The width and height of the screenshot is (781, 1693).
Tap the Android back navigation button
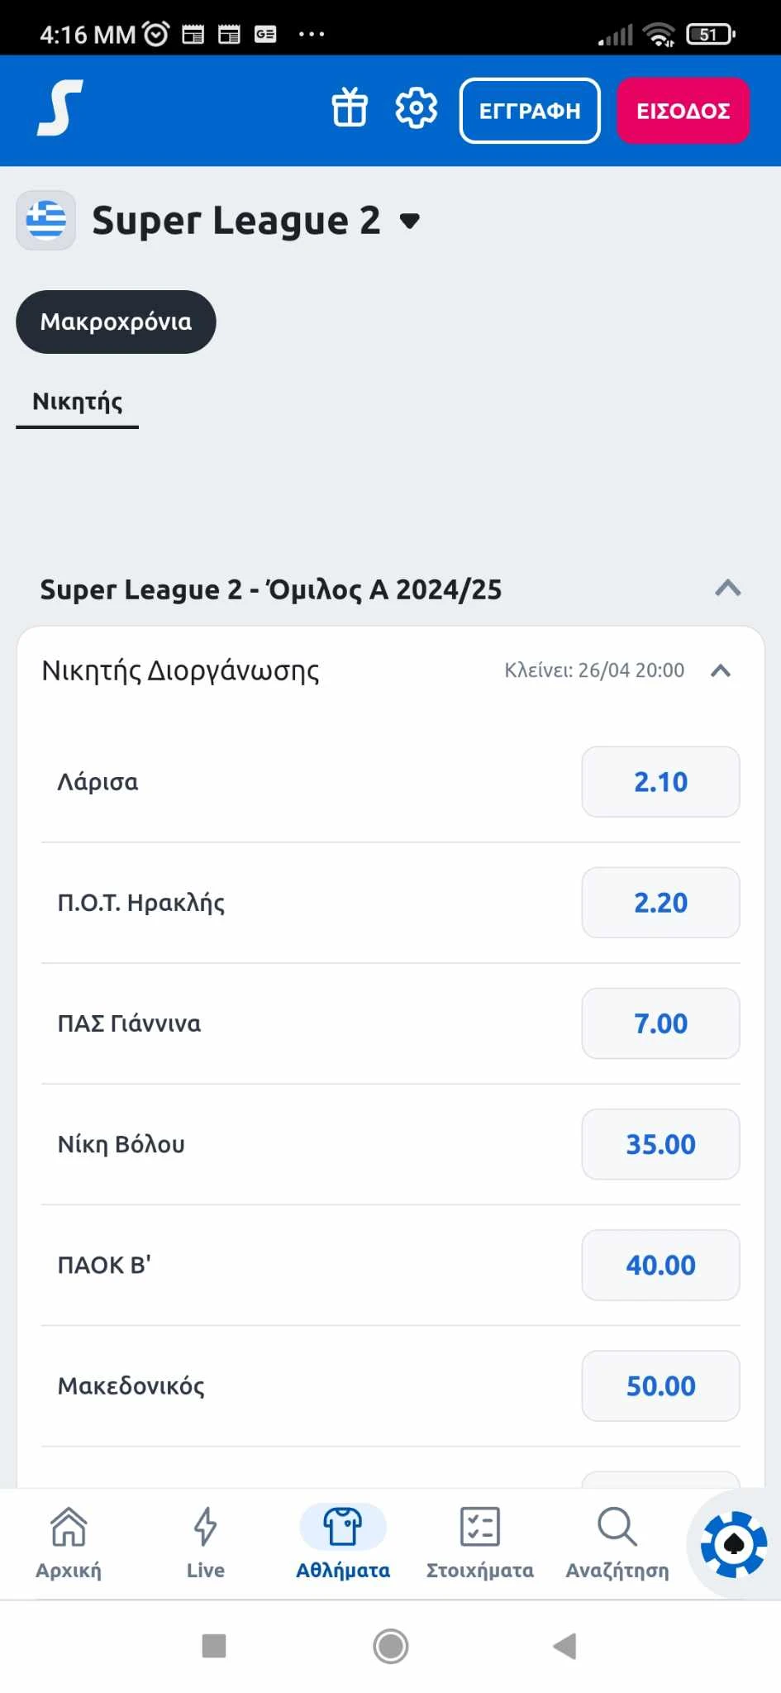564,1645
